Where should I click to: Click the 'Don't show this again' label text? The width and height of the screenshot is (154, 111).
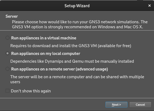31,91
